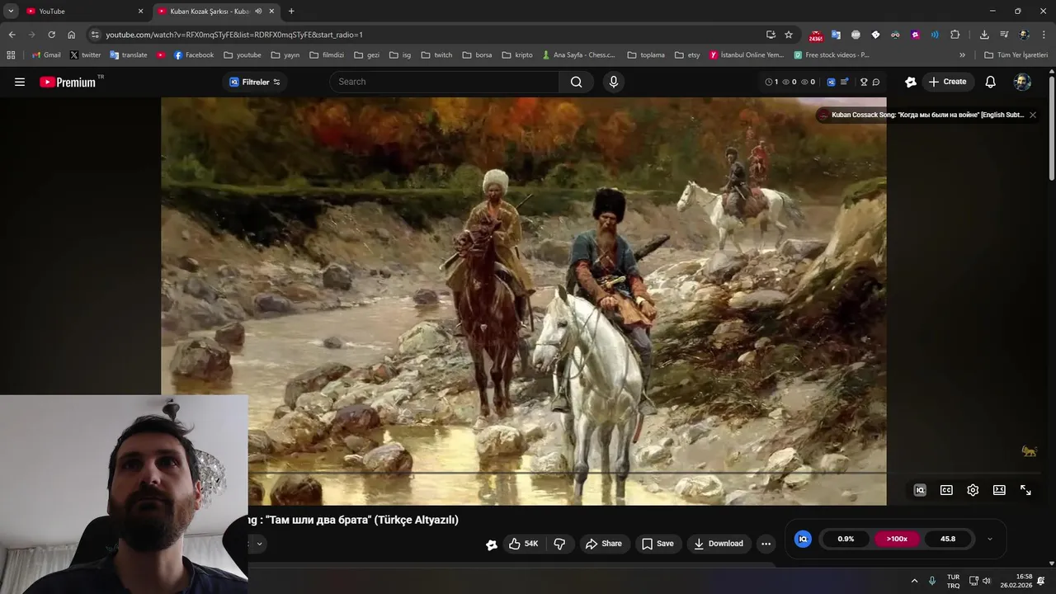1056x594 pixels.
Task: Open Chrome tab search dropdown arrow
Action: 11,12
